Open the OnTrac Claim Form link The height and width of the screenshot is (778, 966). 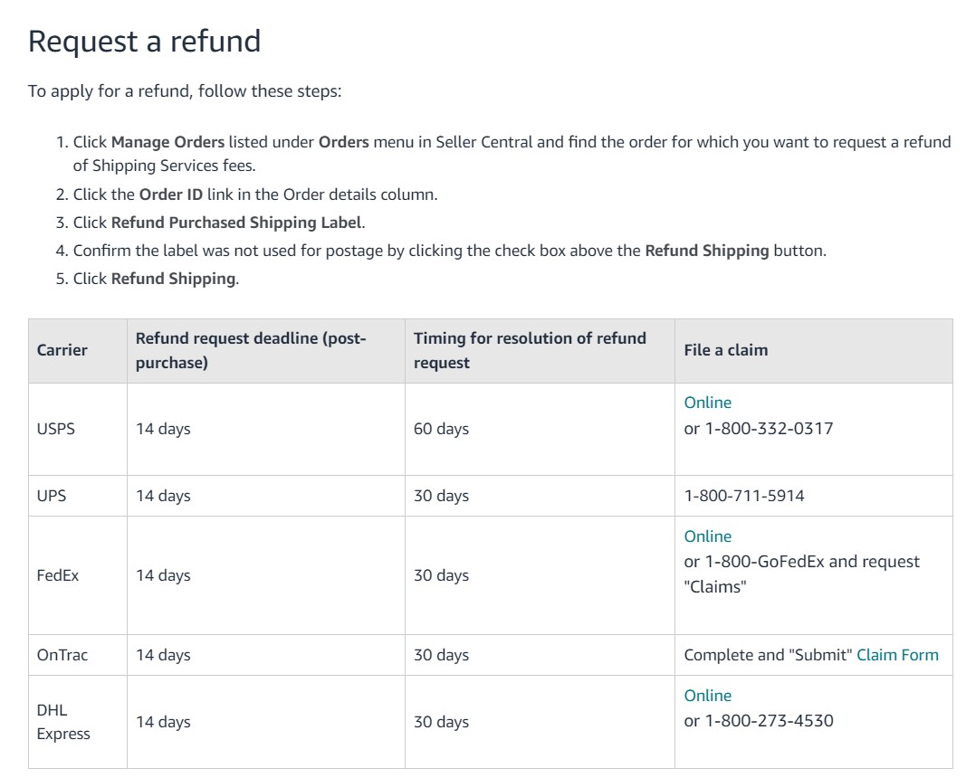[x=897, y=655]
